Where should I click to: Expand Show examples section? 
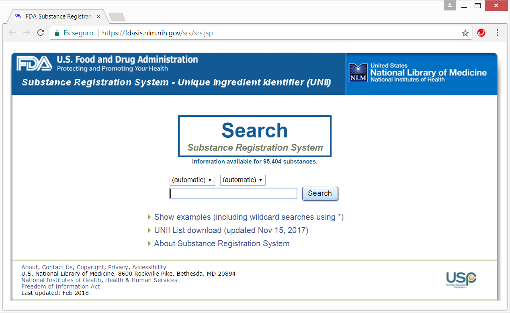(249, 217)
